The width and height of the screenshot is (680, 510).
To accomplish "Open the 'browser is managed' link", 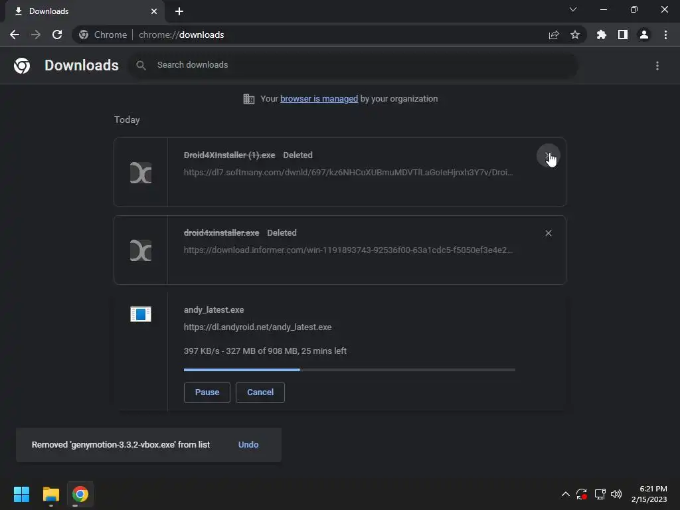I will tap(319, 99).
